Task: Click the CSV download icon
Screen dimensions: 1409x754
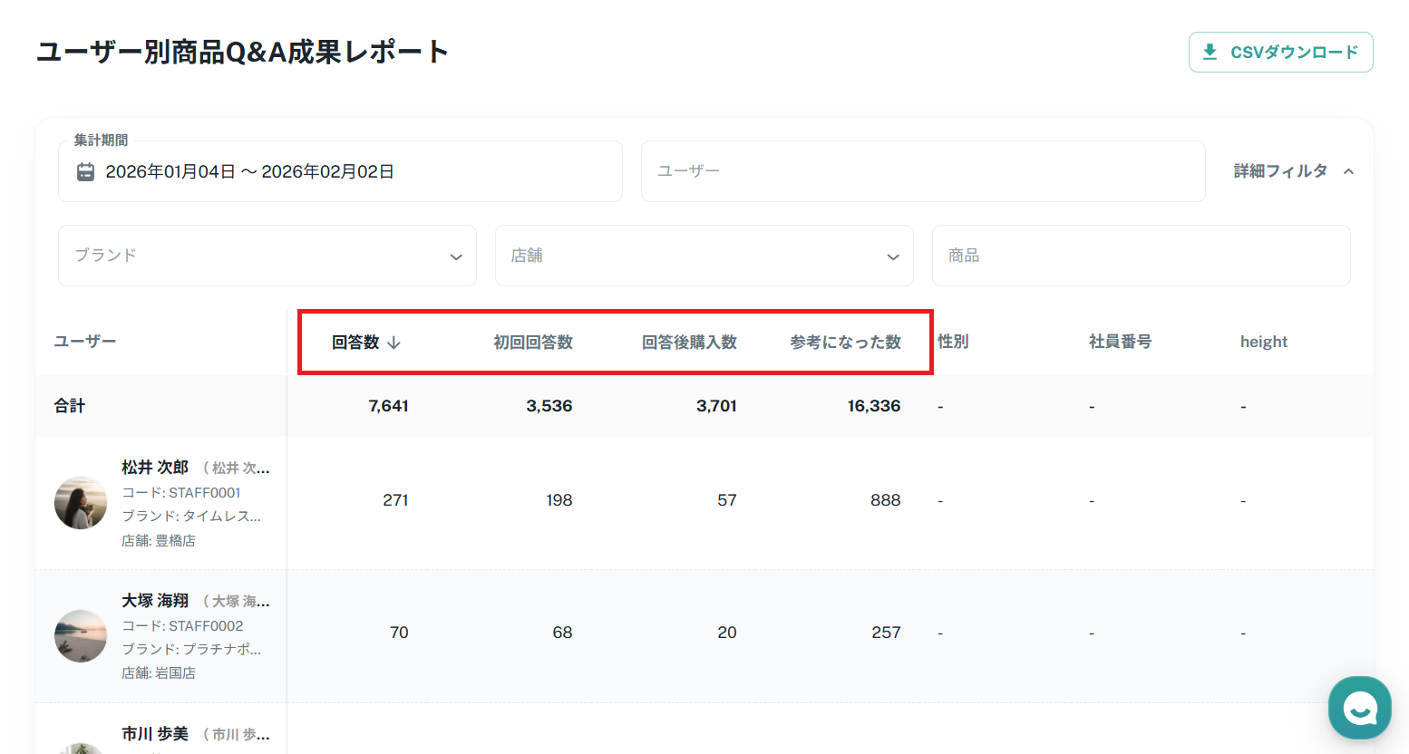Action: tap(1210, 52)
